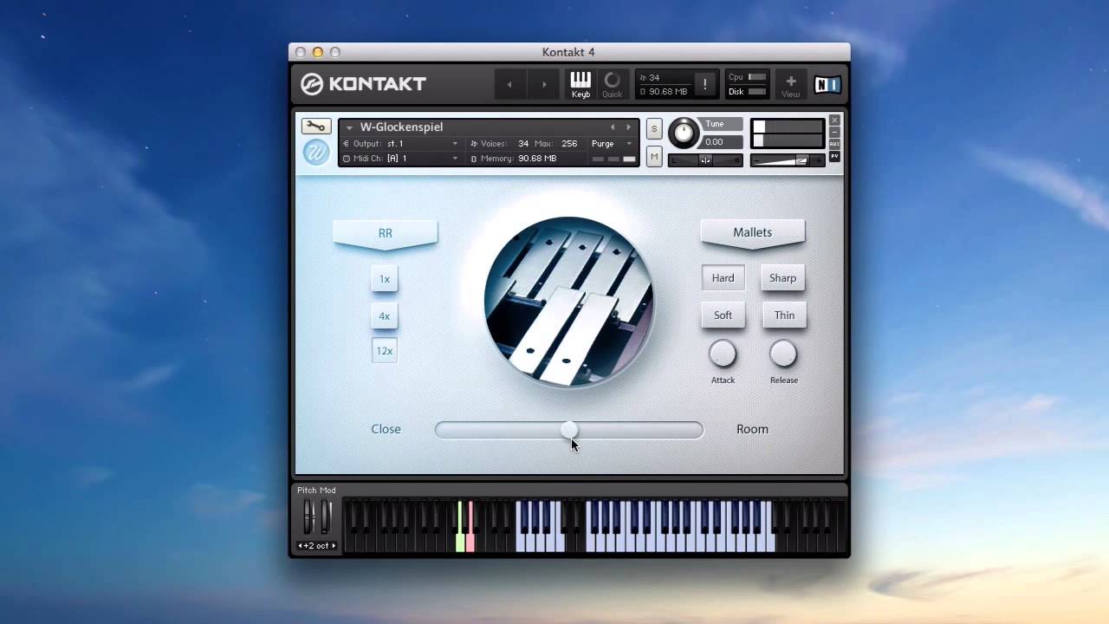
Task: Open the Output st.1 dropdown
Action: (400, 144)
